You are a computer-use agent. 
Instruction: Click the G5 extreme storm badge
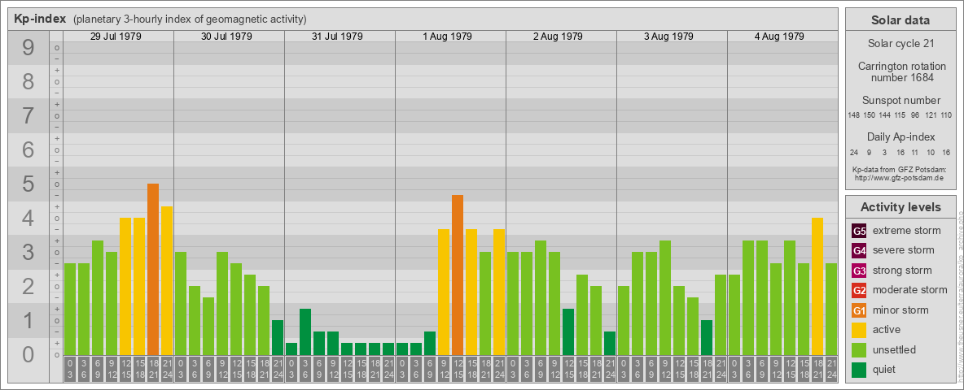click(x=859, y=231)
